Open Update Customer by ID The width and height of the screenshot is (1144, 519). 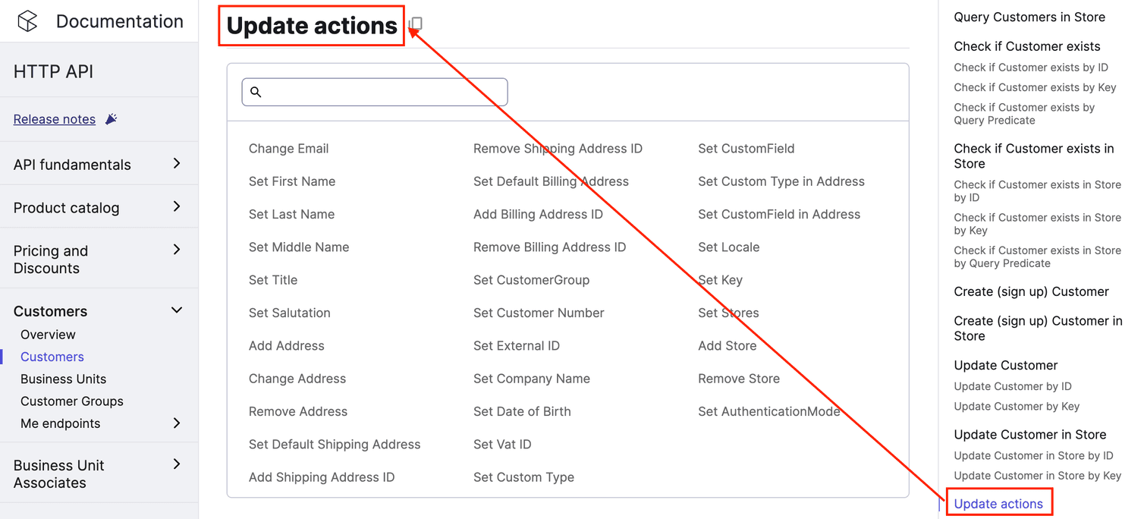(1013, 386)
